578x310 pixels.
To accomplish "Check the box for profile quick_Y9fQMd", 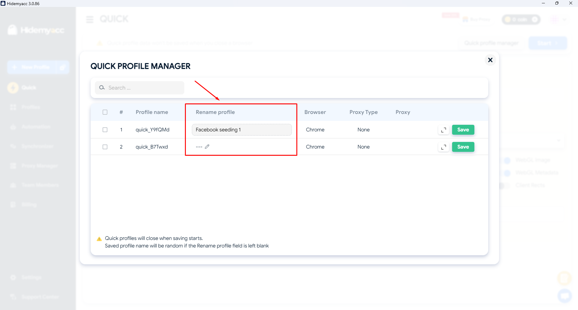I will (x=105, y=130).
